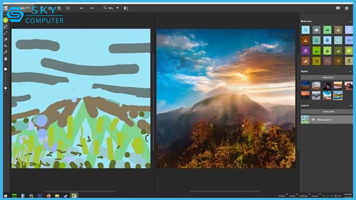Open the zoom percentage dropdown

[x=117, y=8]
